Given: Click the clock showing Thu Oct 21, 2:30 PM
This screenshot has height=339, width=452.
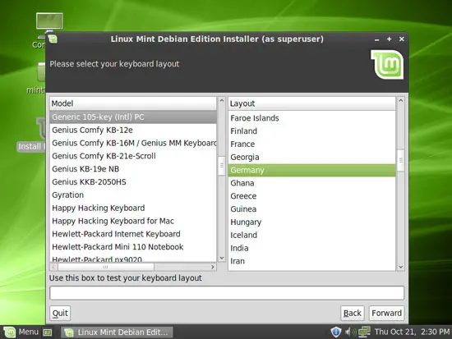Looking at the screenshot, I should point(412,332).
